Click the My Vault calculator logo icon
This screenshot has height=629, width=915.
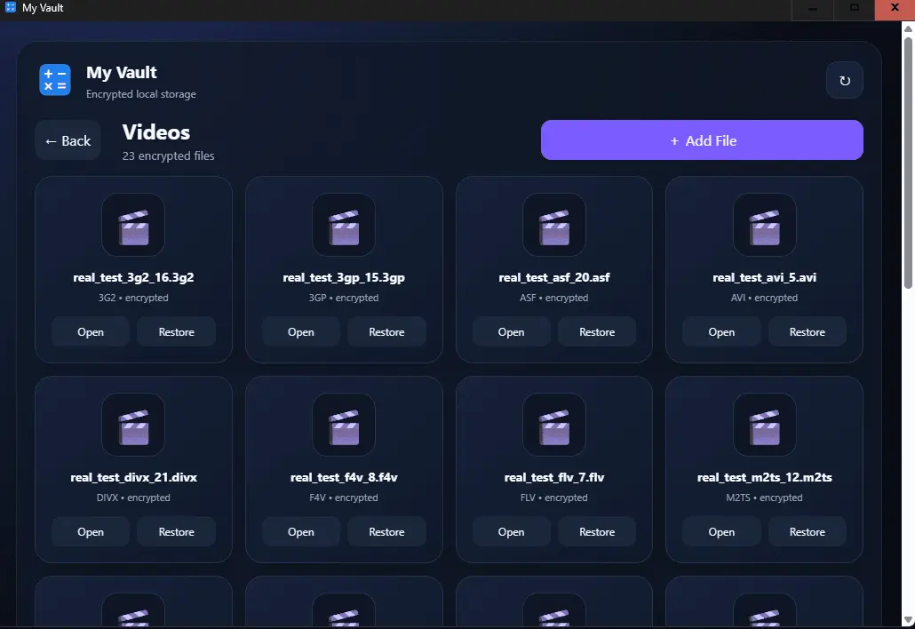[x=55, y=80]
